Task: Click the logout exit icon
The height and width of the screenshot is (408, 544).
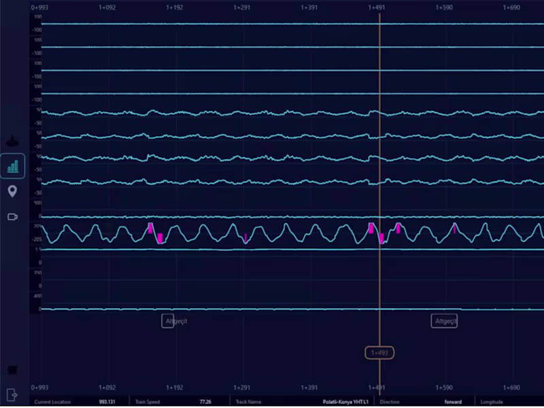Action: pos(12,394)
